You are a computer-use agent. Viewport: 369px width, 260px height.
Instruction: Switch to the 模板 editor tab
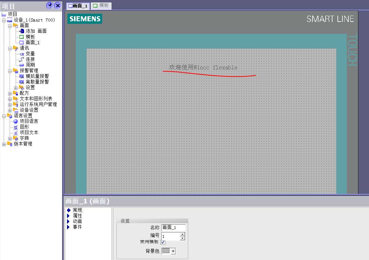click(101, 6)
